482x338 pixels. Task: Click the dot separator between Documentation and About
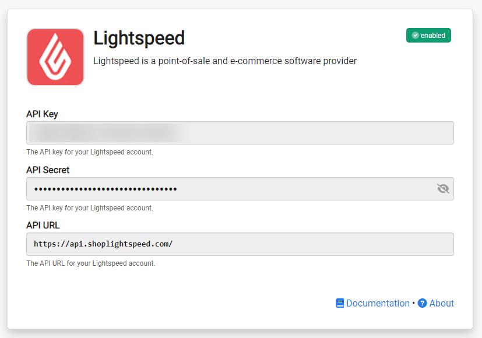413,303
